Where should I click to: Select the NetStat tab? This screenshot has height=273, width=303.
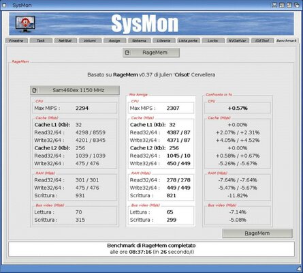pyautogui.click(x=65, y=40)
